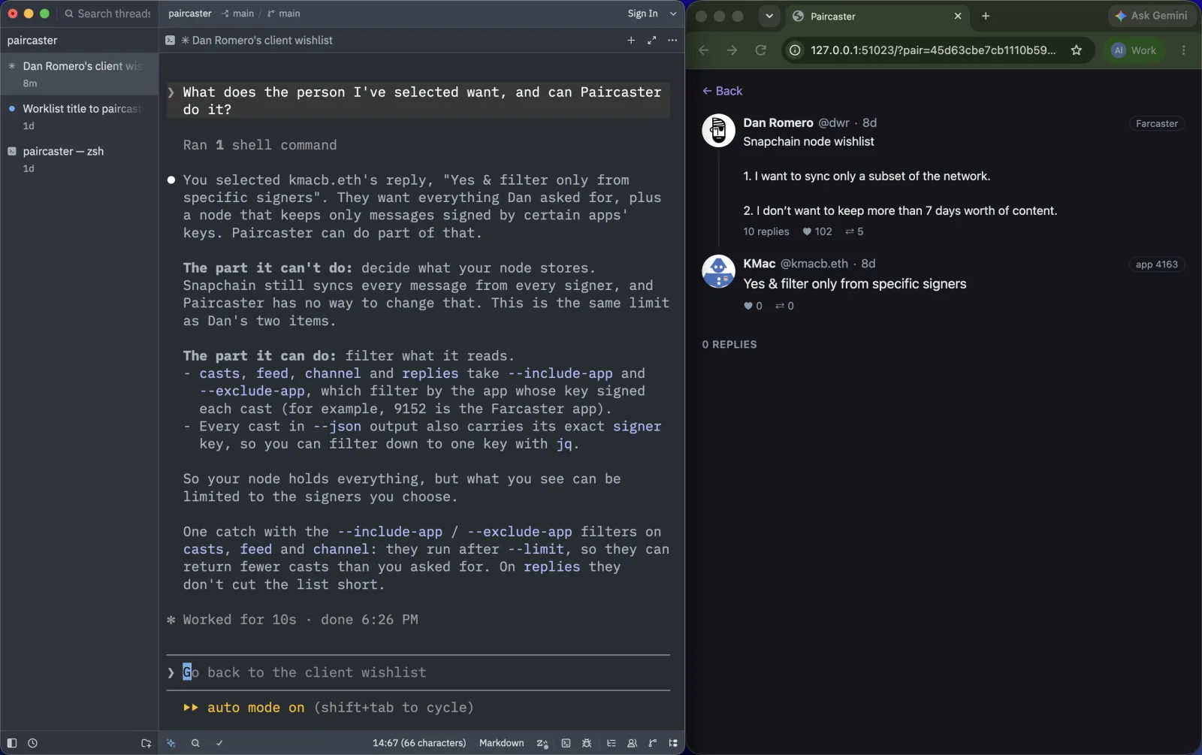Open the debugger bug icon in the status bar

point(587,743)
